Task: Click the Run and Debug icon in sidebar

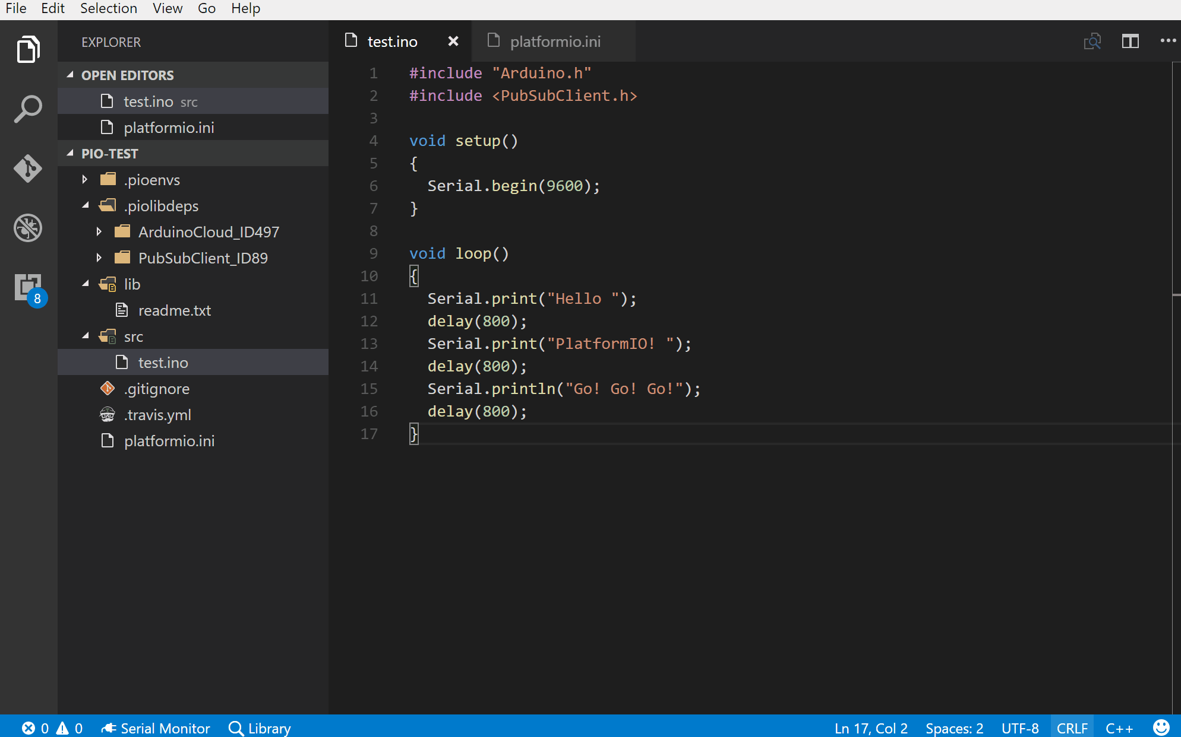Action: click(28, 227)
